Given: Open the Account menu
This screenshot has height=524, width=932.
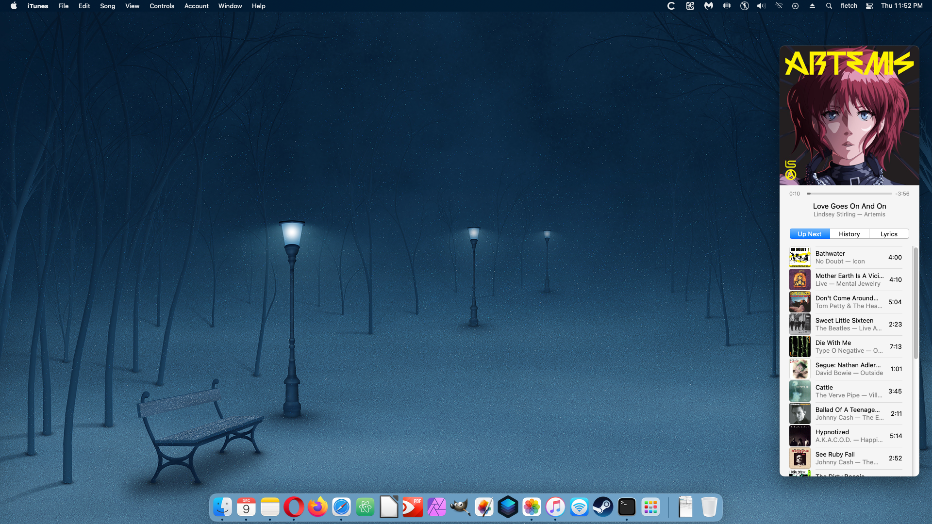Looking at the screenshot, I should click(x=197, y=6).
